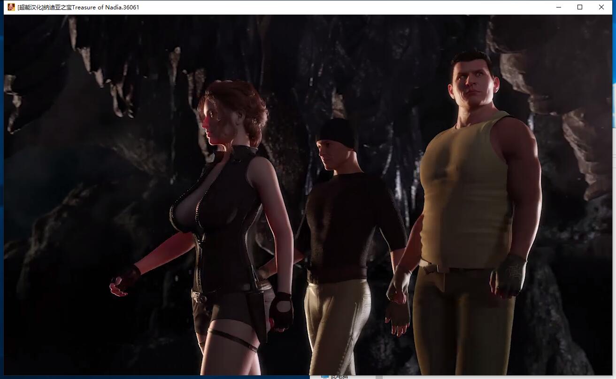
Task: Close the Treasure of Nadia window
Action: (x=601, y=7)
